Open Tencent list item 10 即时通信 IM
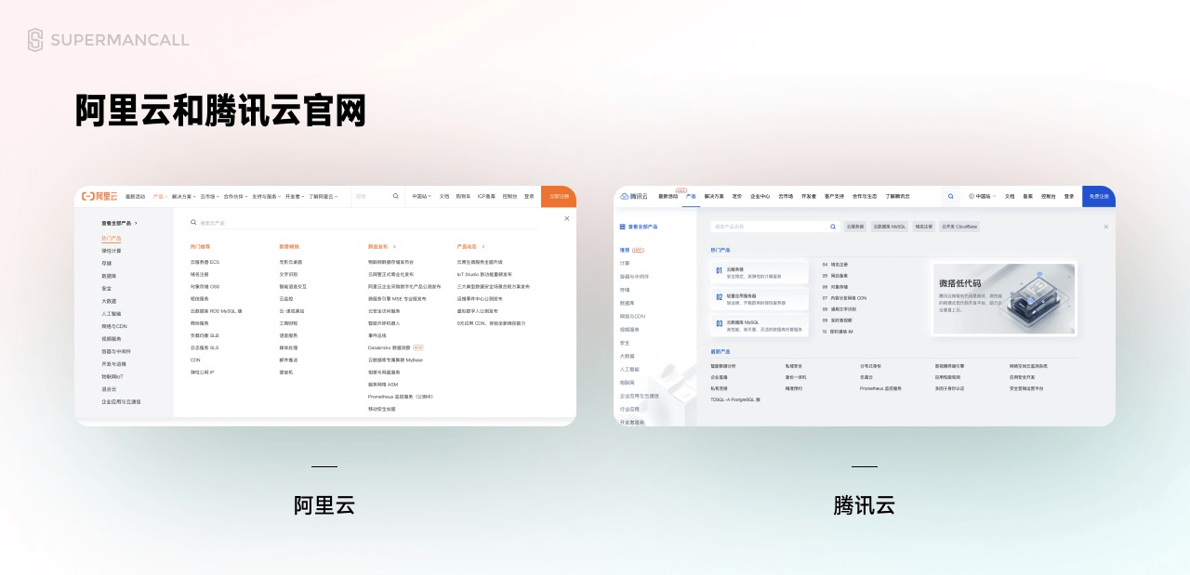1190x575 pixels. [x=838, y=332]
